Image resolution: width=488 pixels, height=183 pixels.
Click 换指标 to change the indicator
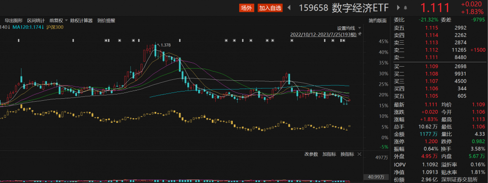347,154
